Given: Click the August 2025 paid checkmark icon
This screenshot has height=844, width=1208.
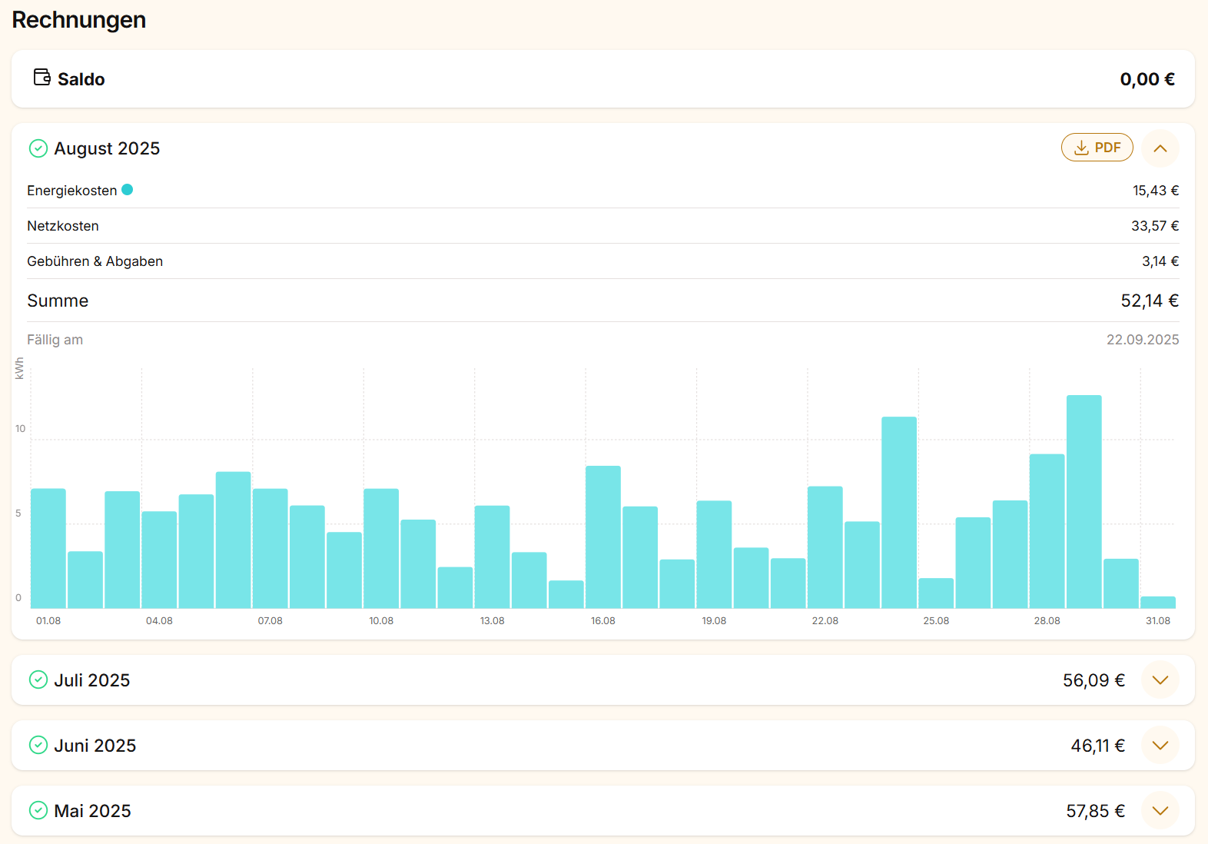Looking at the screenshot, I should tap(38, 148).
